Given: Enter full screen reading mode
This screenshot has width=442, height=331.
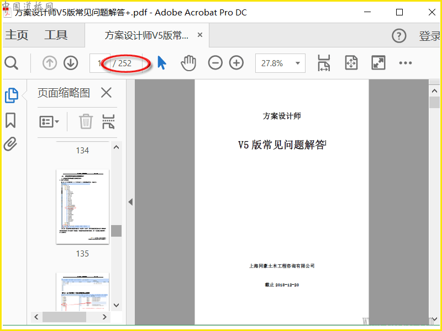Looking at the screenshot, I should [x=378, y=63].
